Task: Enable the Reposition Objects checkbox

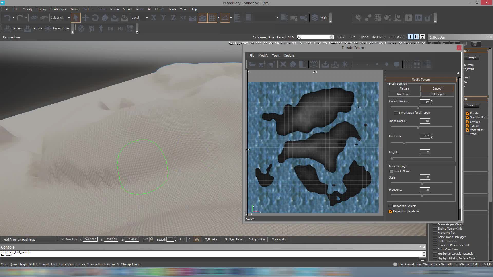Action: pos(391,206)
